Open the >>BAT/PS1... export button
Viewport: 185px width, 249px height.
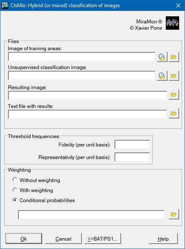click(103, 239)
